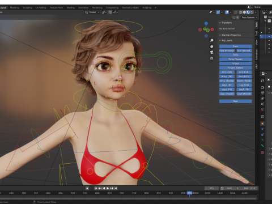The width and height of the screenshot is (272, 204).
Task: Jump to the first frame
Action: (x=96, y=188)
